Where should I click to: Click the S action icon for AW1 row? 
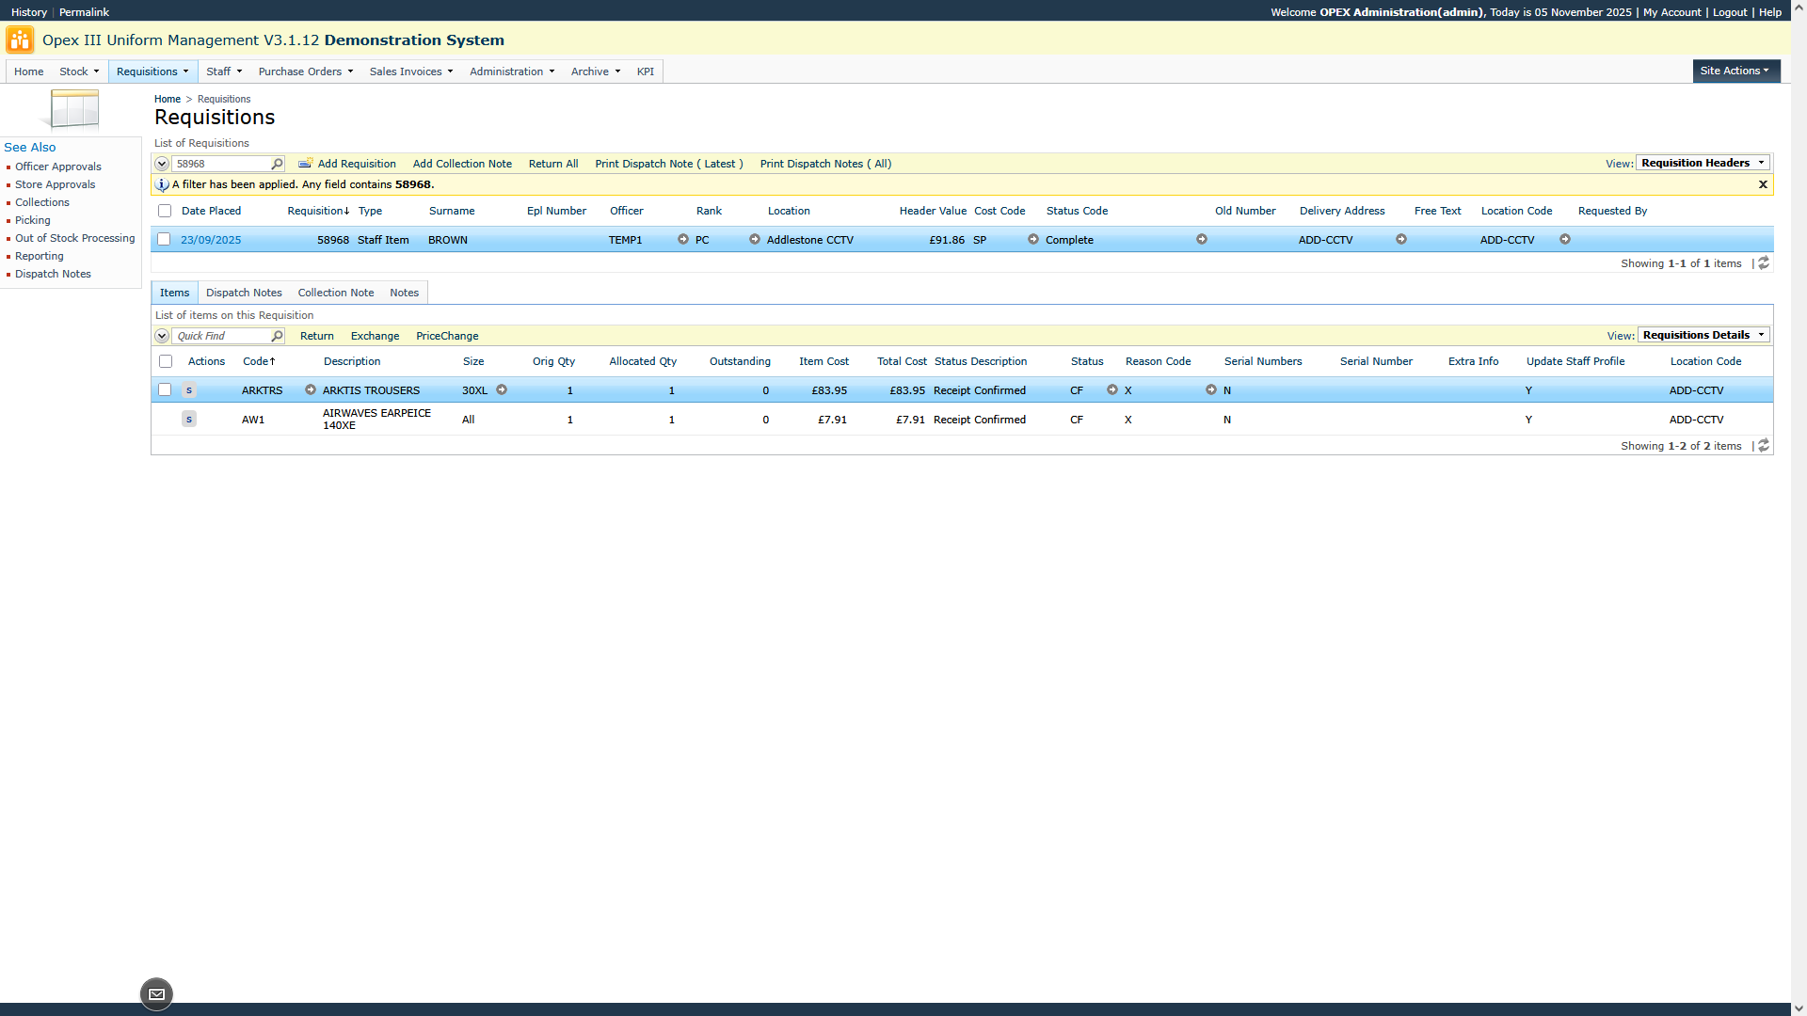coord(189,420)
